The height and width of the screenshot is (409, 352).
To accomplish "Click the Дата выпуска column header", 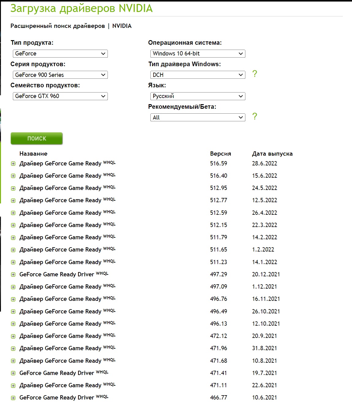I will coord(272,154).
